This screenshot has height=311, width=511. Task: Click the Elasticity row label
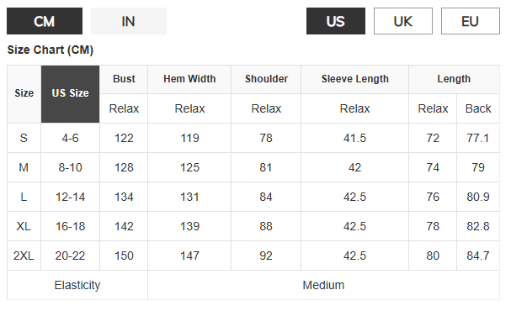pos(77,285)
